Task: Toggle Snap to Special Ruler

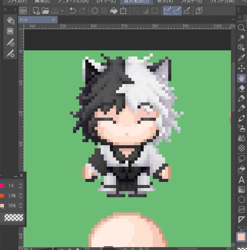Action: 177,11
